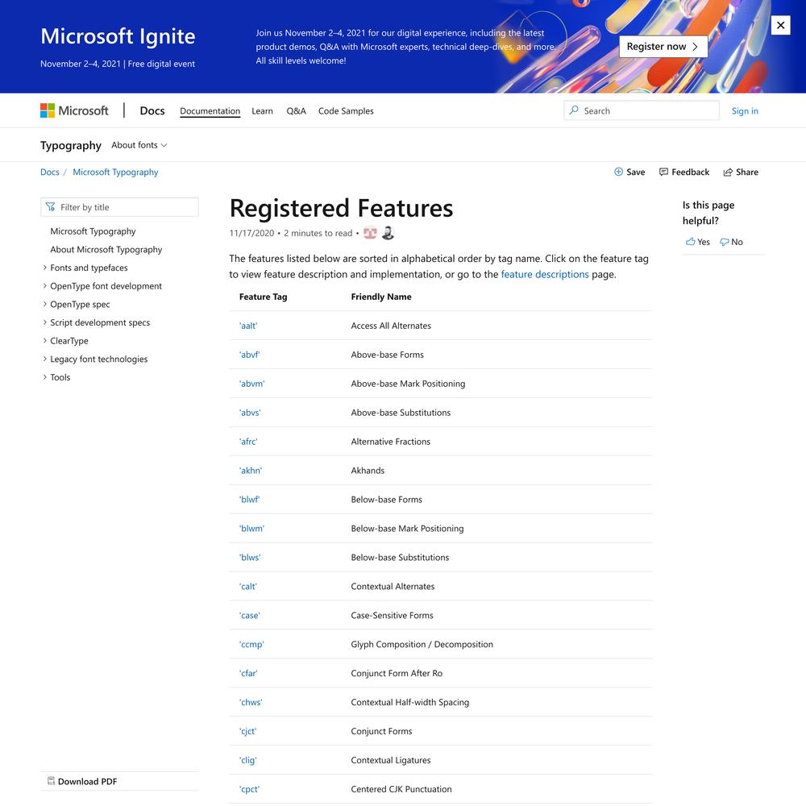Close the Microsoft Ignite banner
Viewport: 806px width, 806px height.
pos(780,25)
